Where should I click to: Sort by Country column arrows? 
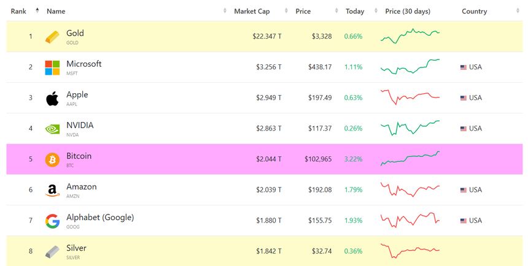coord(518,11)
